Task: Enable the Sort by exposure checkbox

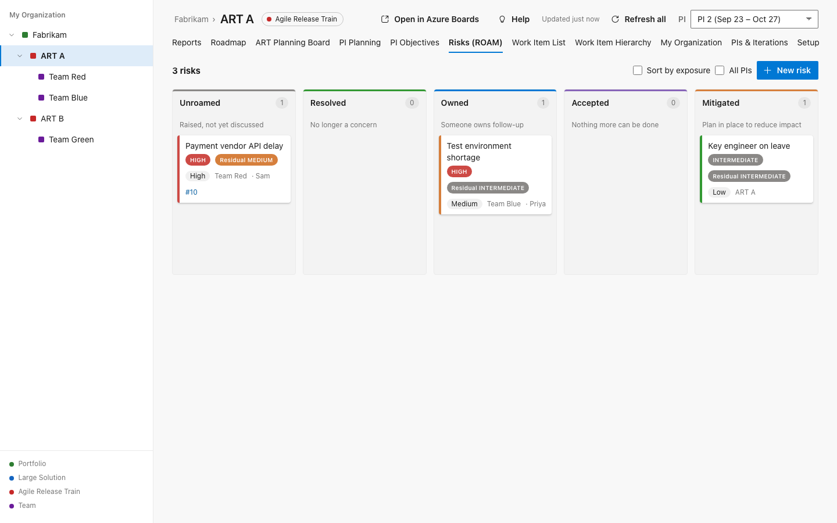Action: point(638,70)
